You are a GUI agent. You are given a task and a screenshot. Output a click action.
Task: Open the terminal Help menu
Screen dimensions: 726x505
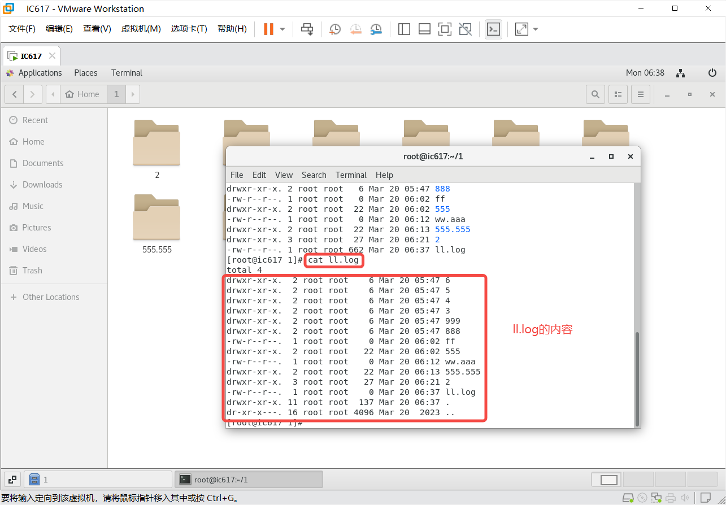pos(384,175)
